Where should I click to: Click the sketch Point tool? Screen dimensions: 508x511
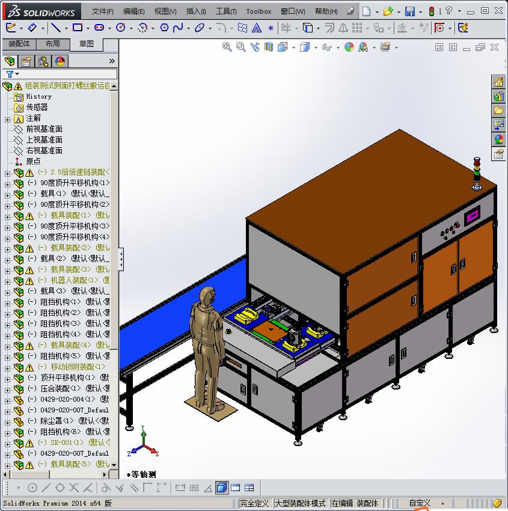(x=271, y=28)
